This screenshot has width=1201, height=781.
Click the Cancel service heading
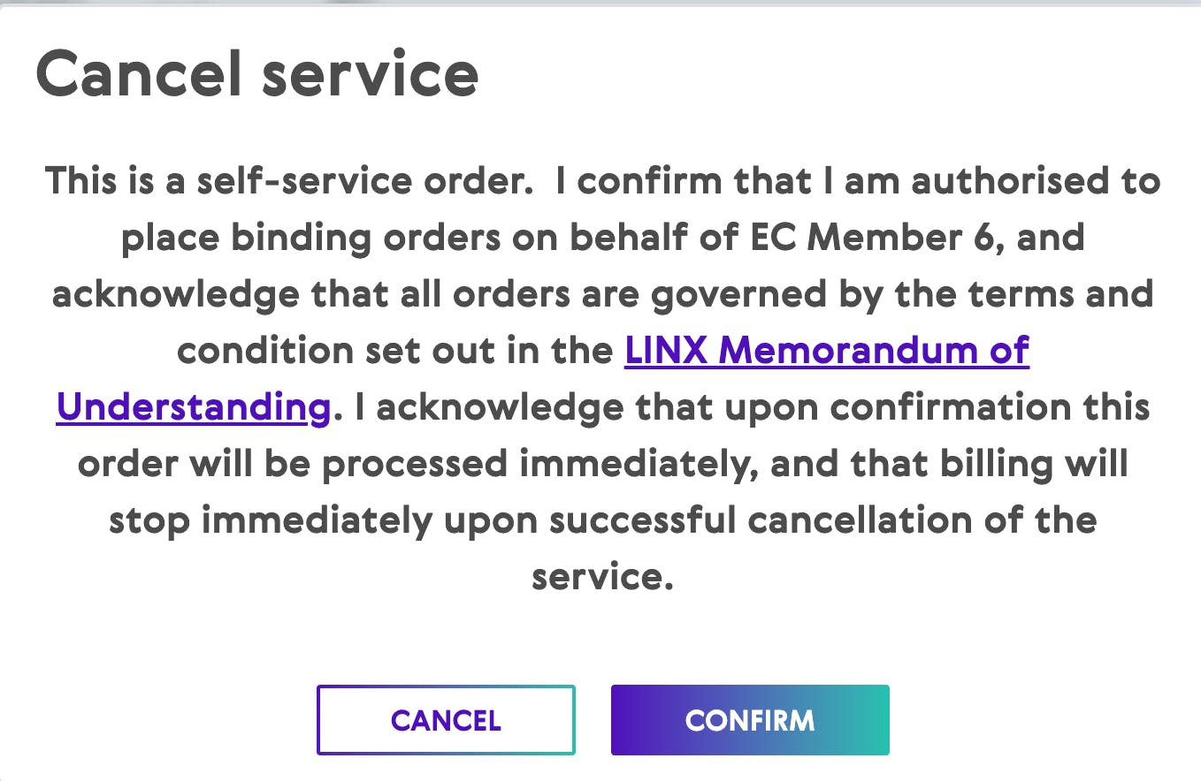click(x=256, y=73)
